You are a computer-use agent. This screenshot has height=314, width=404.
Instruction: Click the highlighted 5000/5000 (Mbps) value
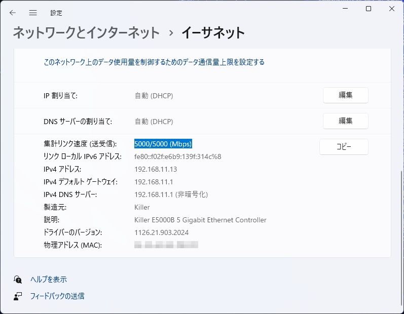click(x=163, y=144)
